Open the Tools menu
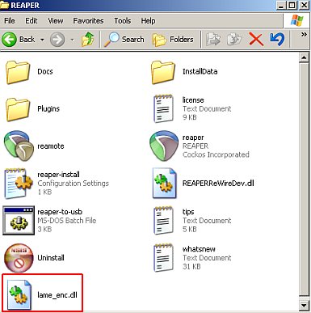 (122, 21)
